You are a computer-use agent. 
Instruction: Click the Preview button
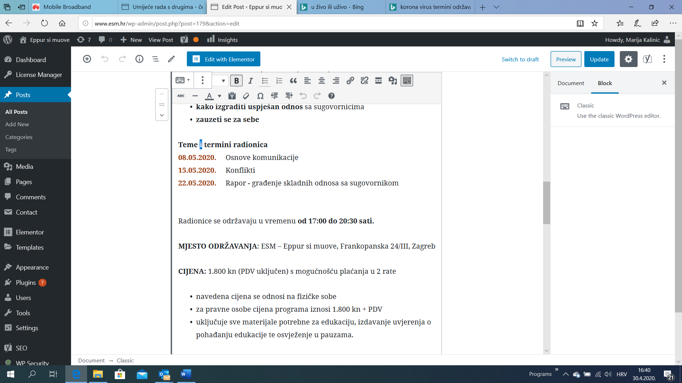coord(566,59)
